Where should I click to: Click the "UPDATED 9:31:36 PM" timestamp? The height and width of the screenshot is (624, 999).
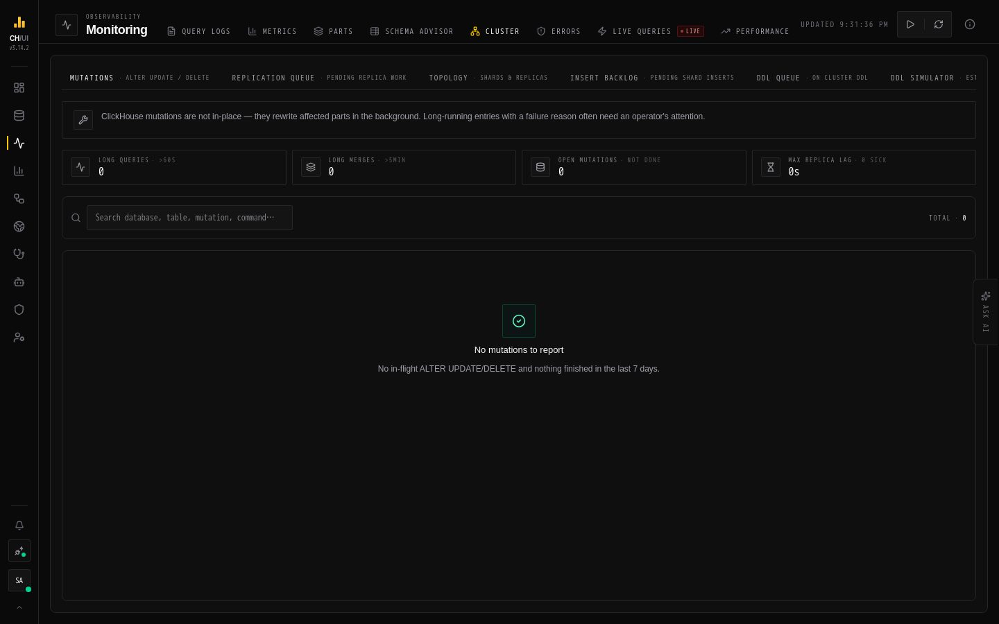tap(844, 24)
